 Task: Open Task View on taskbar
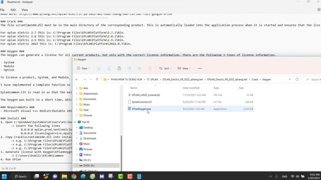37,176
